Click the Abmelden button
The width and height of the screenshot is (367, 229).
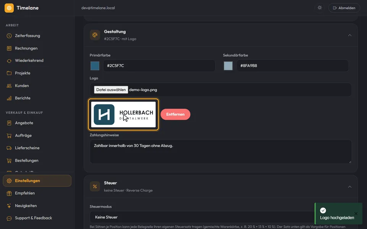tap(344, 8)
